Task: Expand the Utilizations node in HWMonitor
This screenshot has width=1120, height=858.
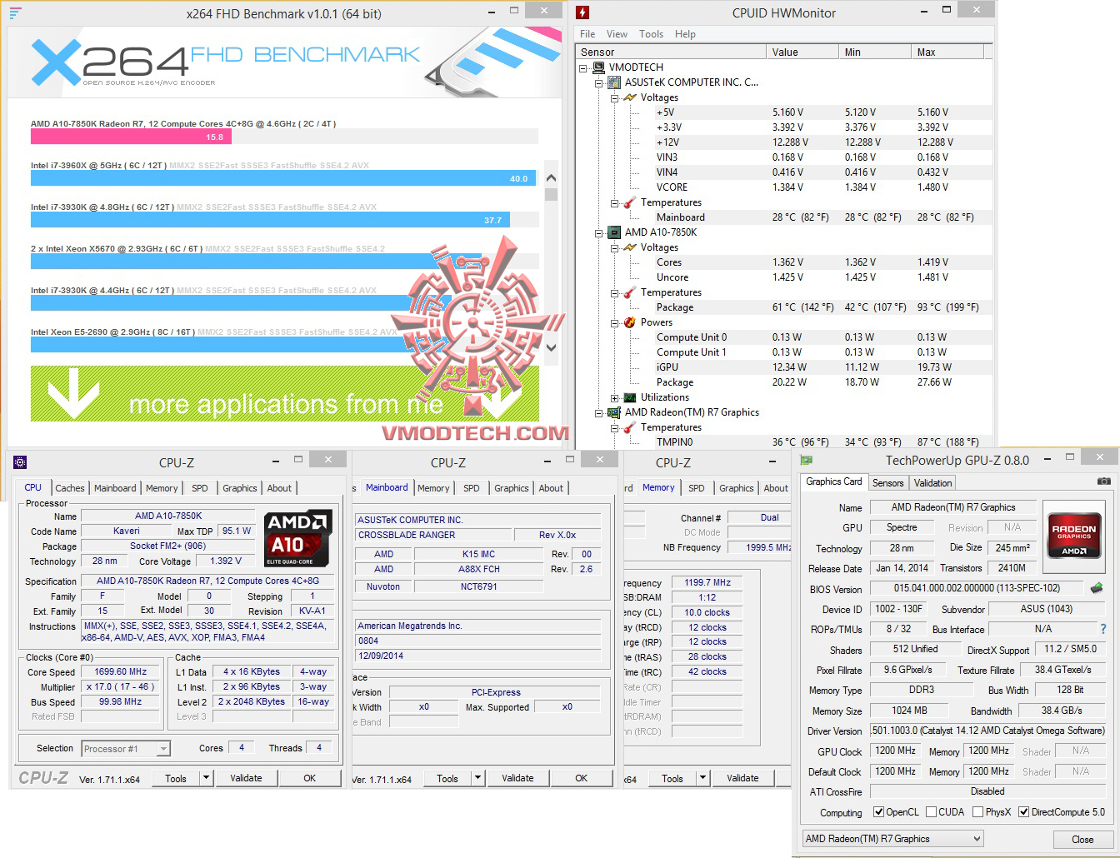Action: coord(615,397)
